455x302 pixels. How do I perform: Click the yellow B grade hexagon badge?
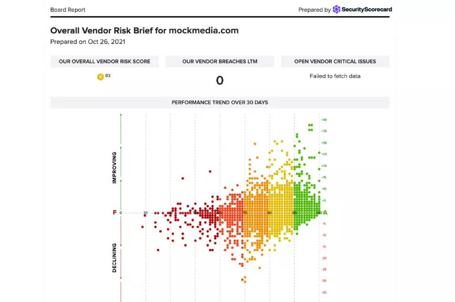click(101, 77)
